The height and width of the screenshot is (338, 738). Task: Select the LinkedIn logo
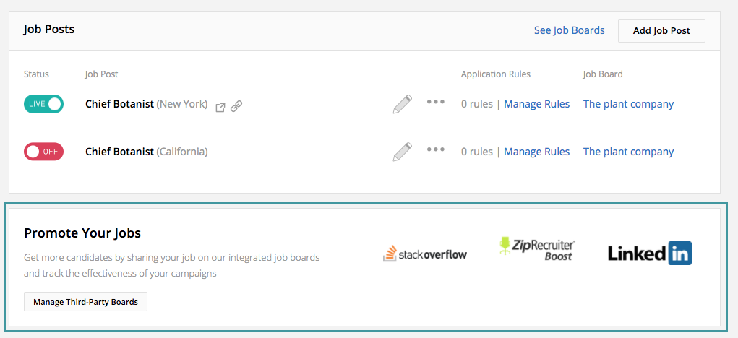click(650, 253)
